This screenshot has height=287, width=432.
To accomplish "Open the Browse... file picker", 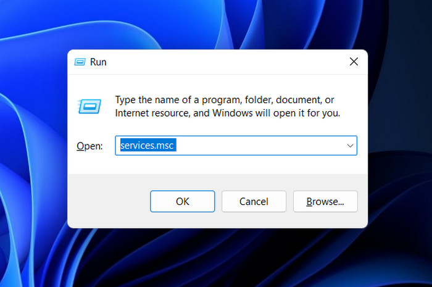I will coord(325,201).
